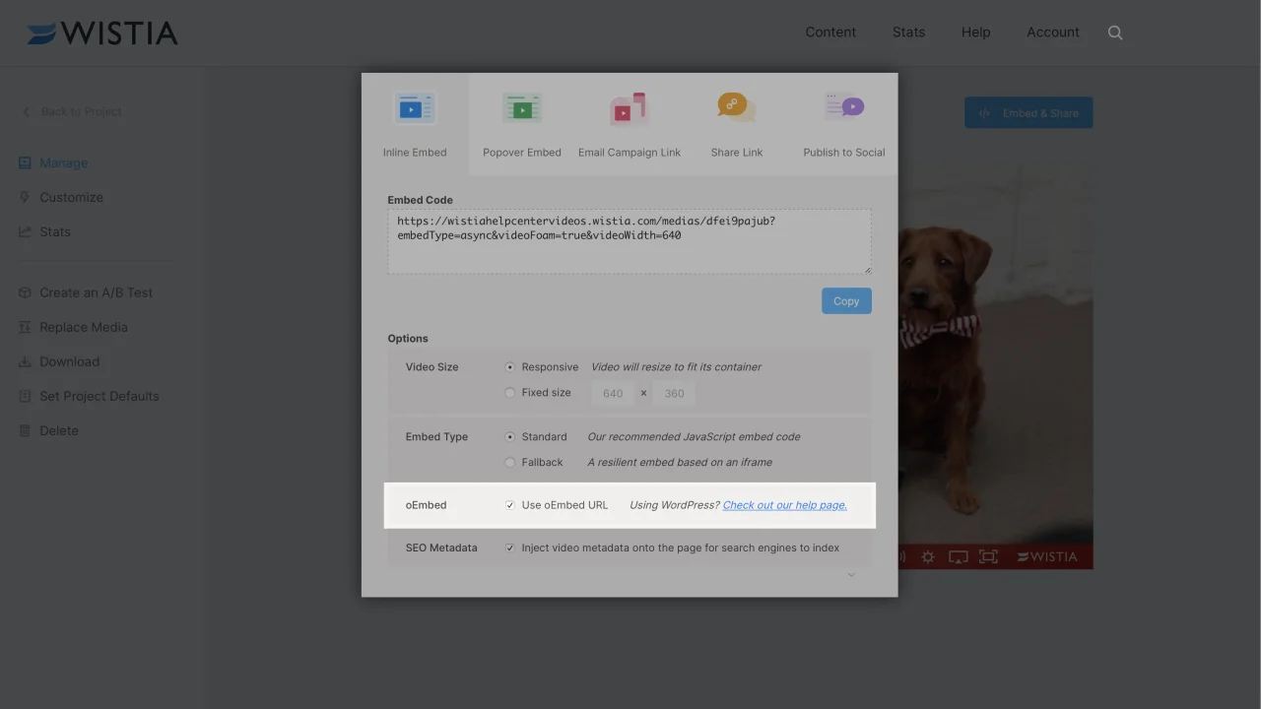Click the Delete trash icon
Viewport: 1261px width, 709px height.
click(x=25, y=430)
